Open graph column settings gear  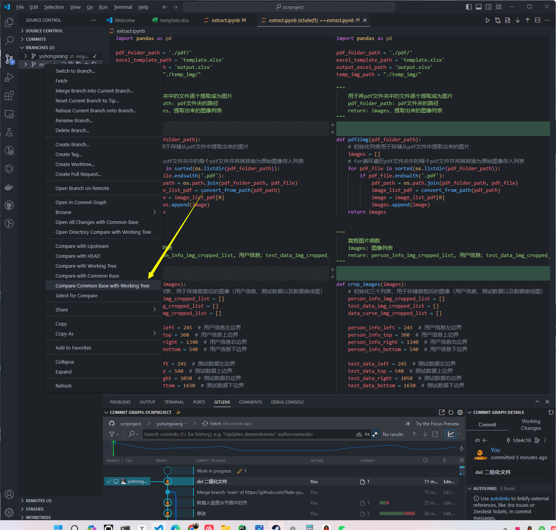pos(462,460)
